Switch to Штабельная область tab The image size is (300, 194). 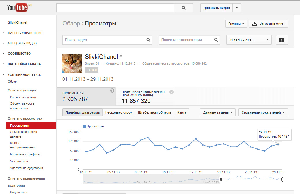point(154,112)
